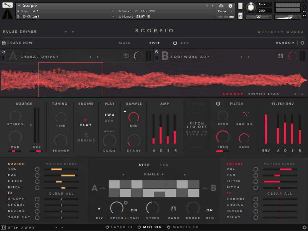Switch to the LFO tab
308x231 pixels.
[x=164, y=165]
